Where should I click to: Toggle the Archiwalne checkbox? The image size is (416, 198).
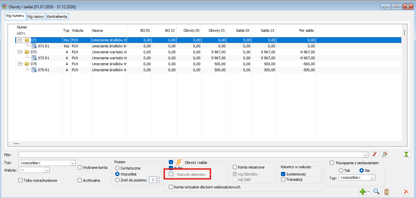point(79,180)
